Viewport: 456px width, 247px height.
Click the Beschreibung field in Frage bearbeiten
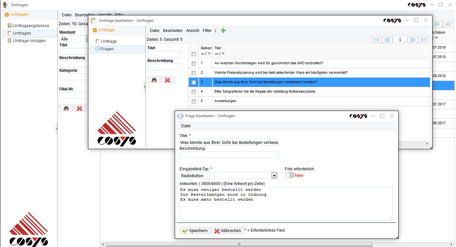click(229, 155)
